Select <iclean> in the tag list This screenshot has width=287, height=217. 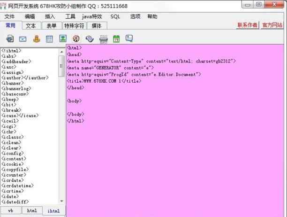(11, 143)
